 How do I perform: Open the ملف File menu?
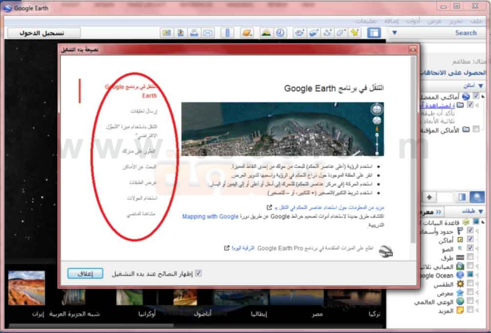(x=476, y=21)
